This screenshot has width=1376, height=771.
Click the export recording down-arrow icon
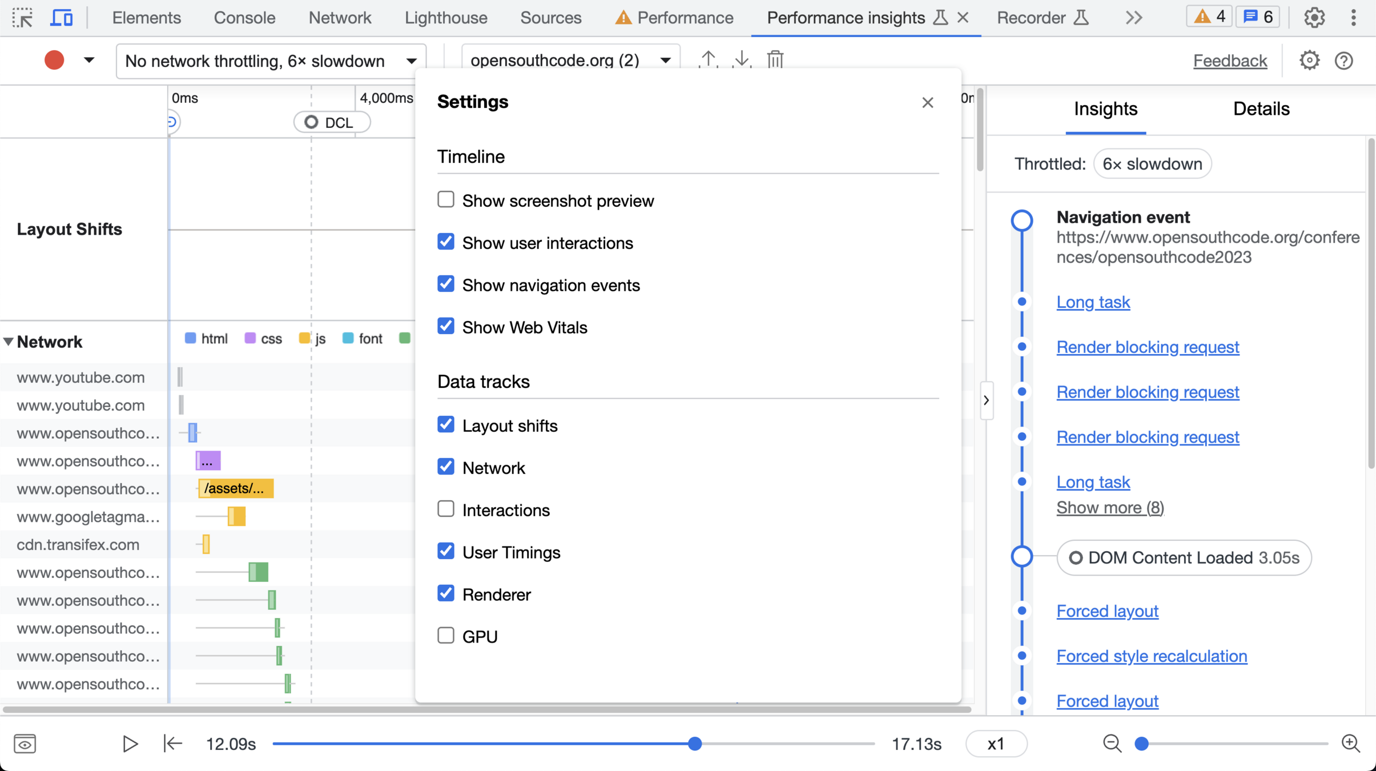point(741,59)
